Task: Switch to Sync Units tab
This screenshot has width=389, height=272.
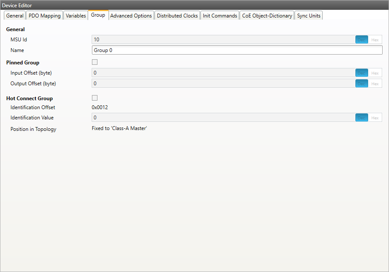Action: [x=309, y=16]
